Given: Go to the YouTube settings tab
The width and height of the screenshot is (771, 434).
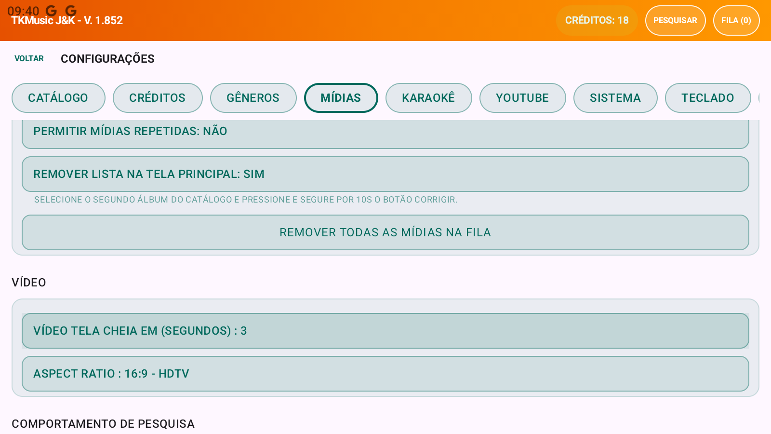Looking at the screenshot, I should pyautogui.click(x=522, y=98).
